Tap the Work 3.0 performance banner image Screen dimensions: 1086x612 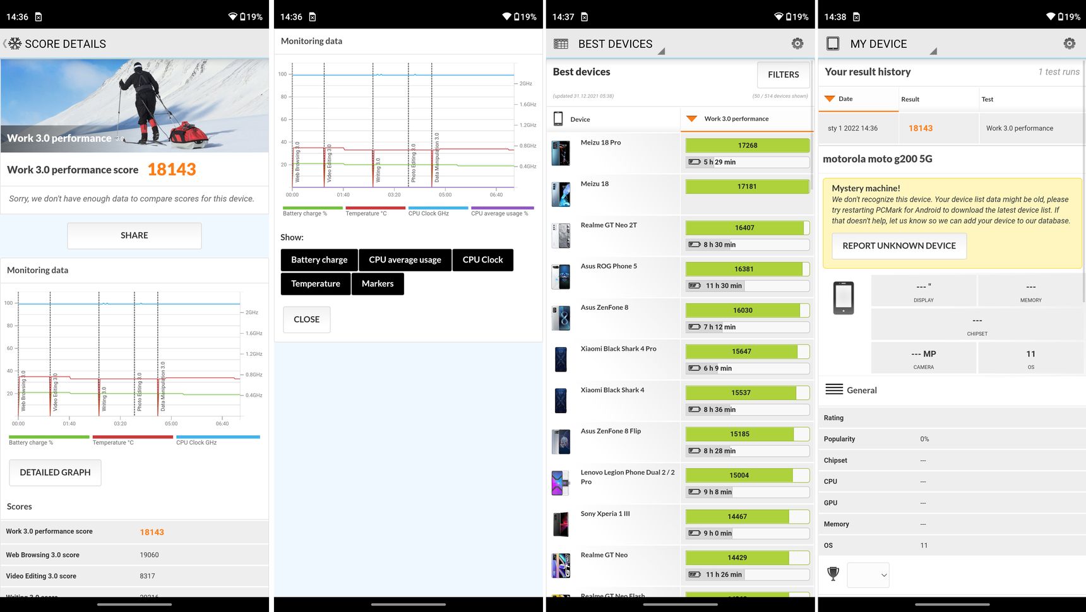pos(134,106)
